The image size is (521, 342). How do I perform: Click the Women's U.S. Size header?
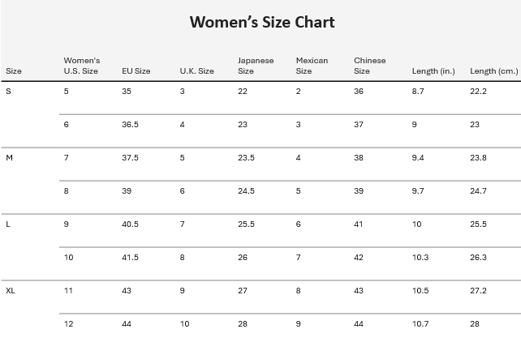tap(81, 66)
